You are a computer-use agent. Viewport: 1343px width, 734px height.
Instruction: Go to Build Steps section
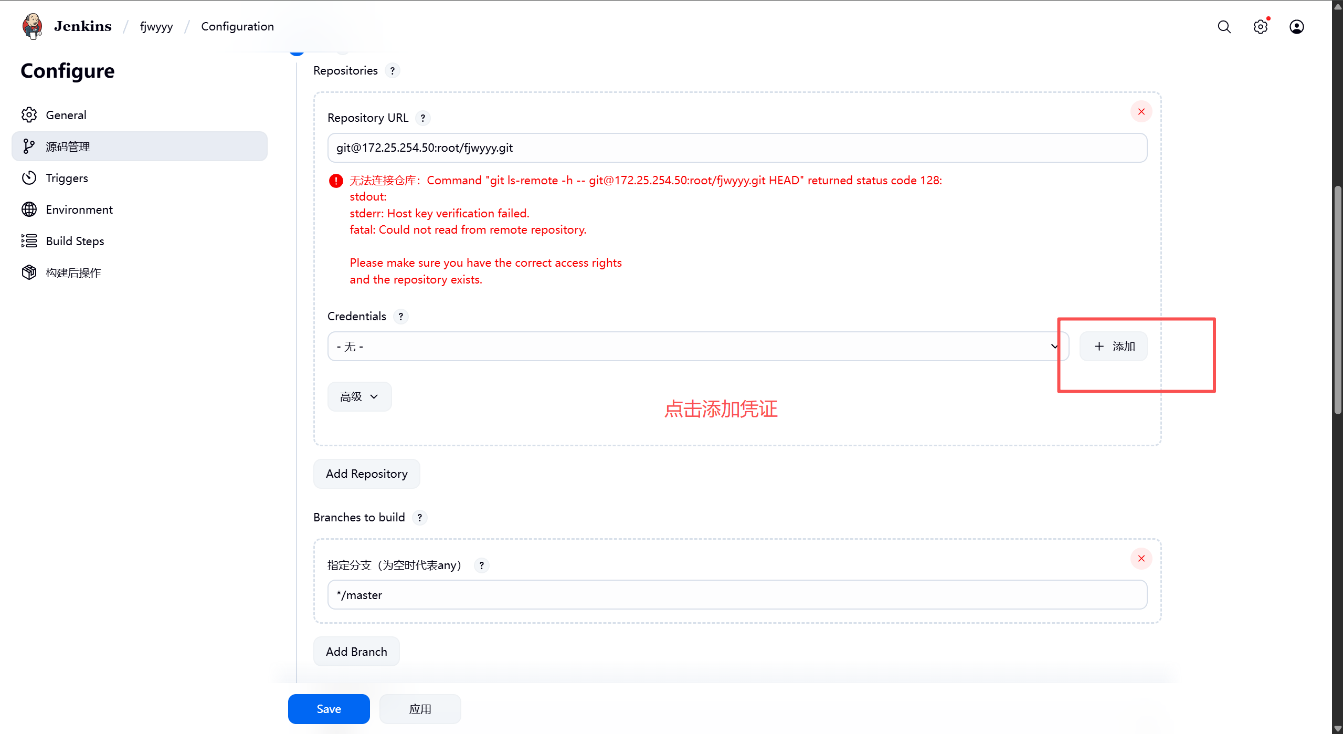pos(75,241)
